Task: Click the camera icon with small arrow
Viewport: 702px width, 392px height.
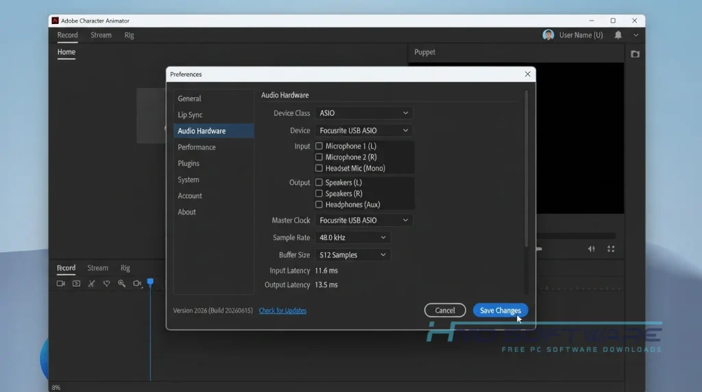Action: tap(137, 283)
